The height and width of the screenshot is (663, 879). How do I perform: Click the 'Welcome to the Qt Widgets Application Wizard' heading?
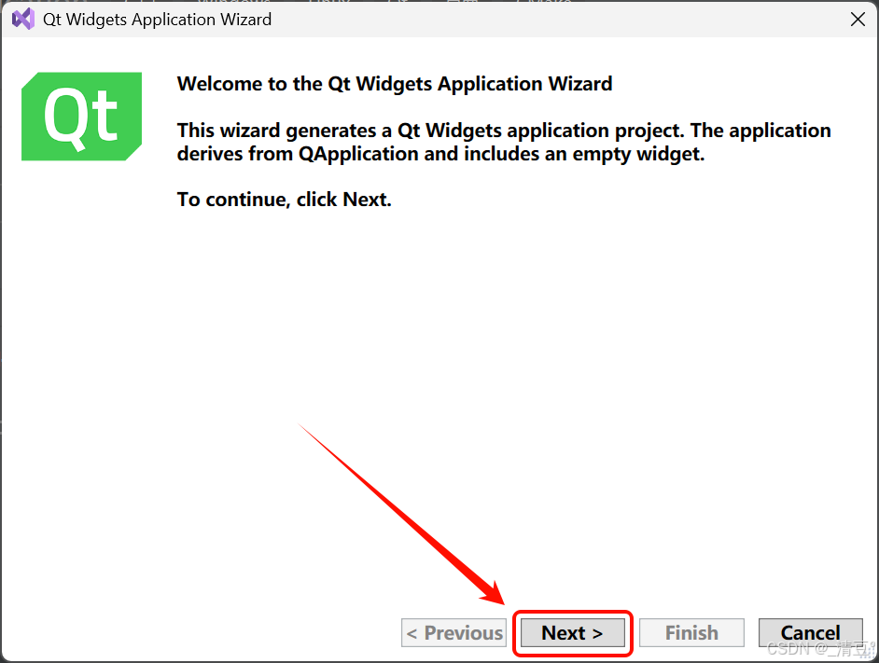(x=395, y=84)
